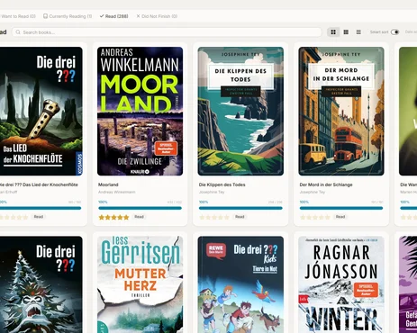Click Der Mord in der Schlange progress bar
Screen dimensions: 417x333
[x=341, y=208]
